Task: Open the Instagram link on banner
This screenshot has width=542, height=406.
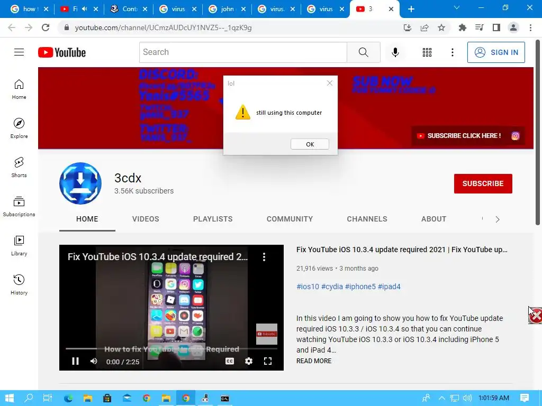Action: pos(515,136)
